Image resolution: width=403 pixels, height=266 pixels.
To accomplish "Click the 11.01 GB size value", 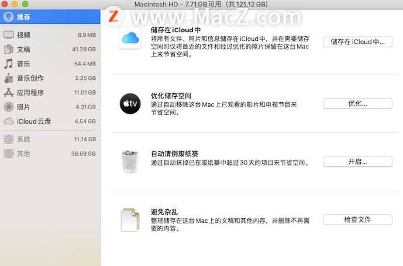I will point(85,93).
